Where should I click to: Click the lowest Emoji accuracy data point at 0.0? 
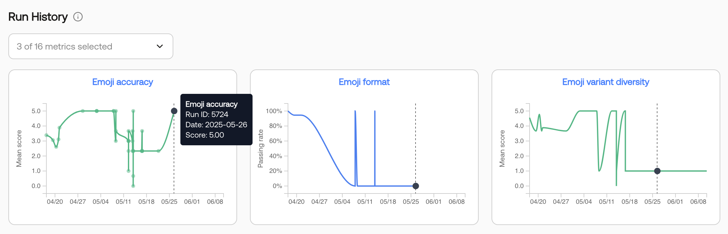tap(133, 186)
